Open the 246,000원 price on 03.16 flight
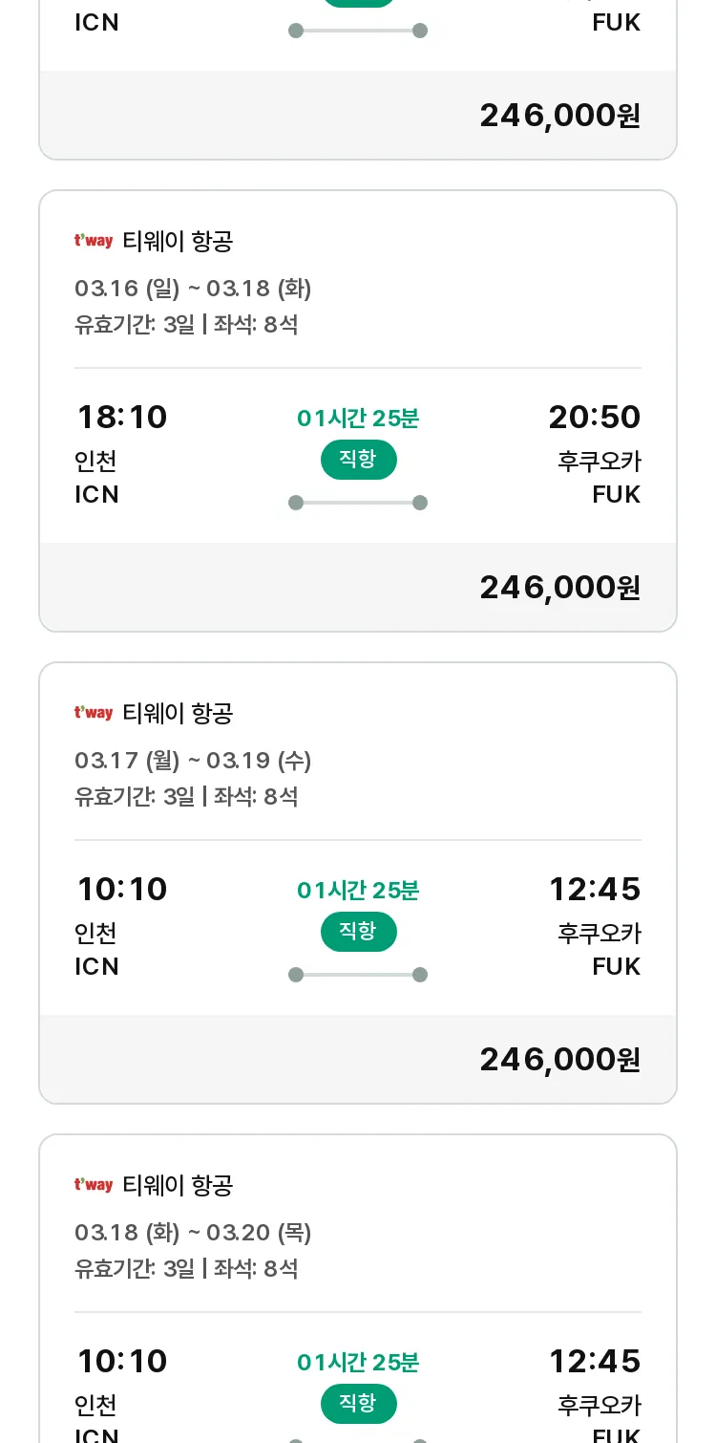716x1443 pixels. click(x=559, y=588)
